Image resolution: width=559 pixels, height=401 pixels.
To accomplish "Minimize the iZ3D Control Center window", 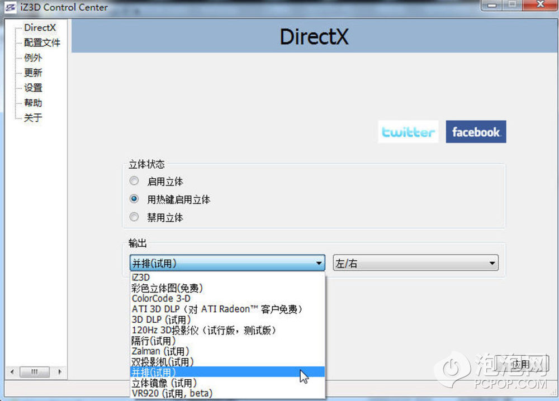I will (x=491, y=5).
